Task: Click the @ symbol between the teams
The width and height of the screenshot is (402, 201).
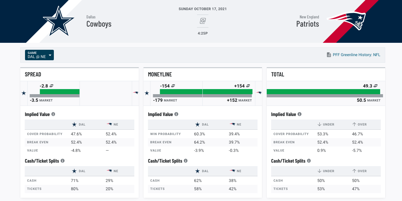Action: click(203, 21)
